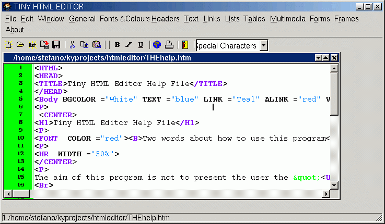Screen dimensions: 385x224
Task: Click horizontal scrollbar right arrow
Action: point(326,194)
